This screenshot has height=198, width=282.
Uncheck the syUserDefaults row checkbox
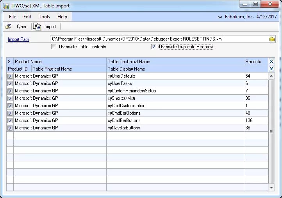point(10,76)
